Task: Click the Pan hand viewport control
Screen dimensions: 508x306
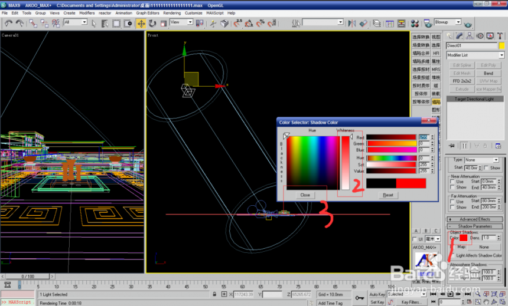Action: point(486,302)
